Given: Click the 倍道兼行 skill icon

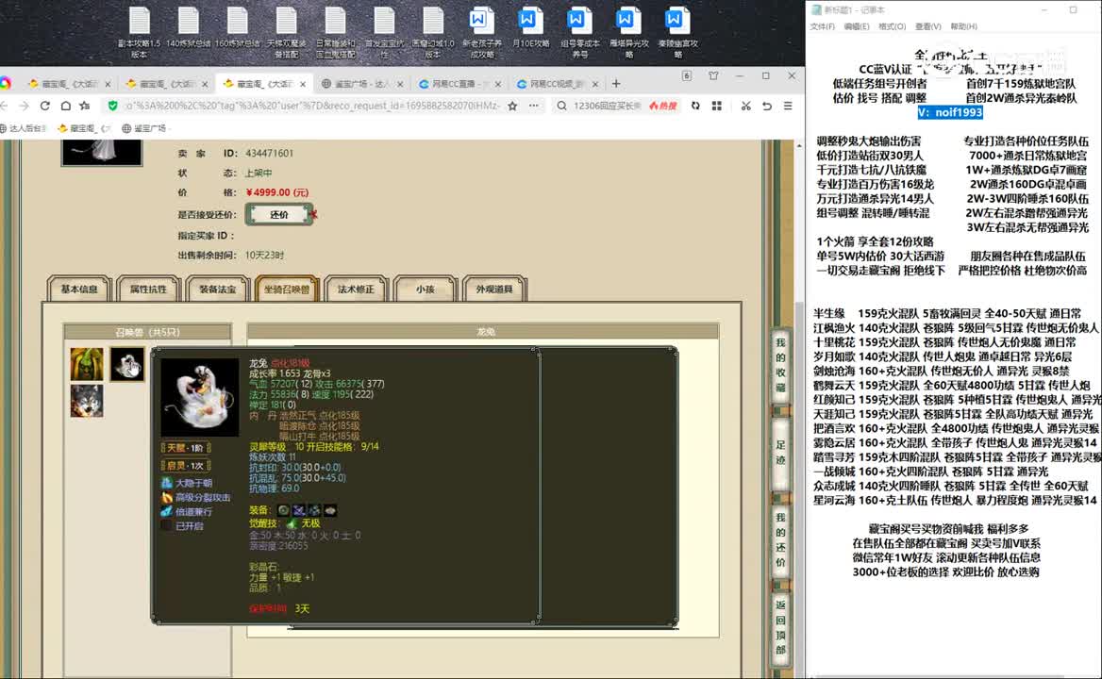Looking at the screenshot, I should pyautogui.click(x=167, y=512).
